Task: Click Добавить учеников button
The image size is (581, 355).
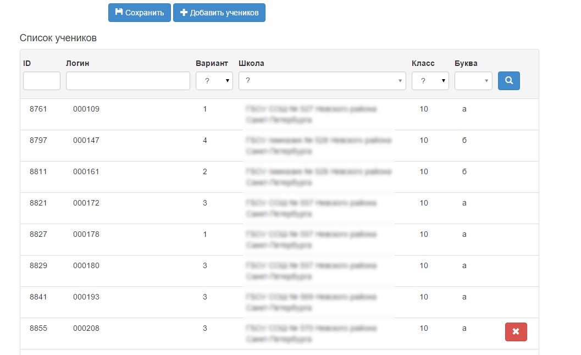Action: 219,13
